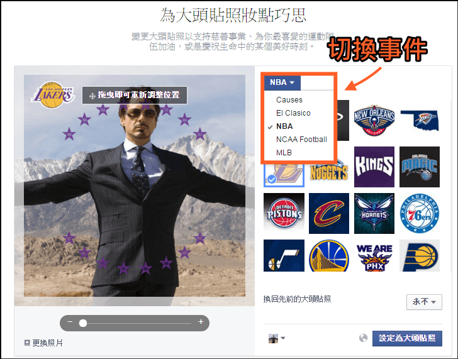
Task: Click the 設定為大頭貼照 button
Action: pyautogui.click(x=407, y=338)
